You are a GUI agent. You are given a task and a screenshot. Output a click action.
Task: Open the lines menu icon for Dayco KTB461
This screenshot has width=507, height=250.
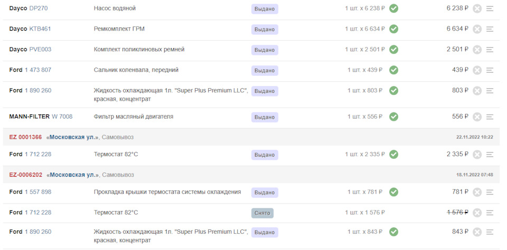pyautogui.click(x=490, y=29)
